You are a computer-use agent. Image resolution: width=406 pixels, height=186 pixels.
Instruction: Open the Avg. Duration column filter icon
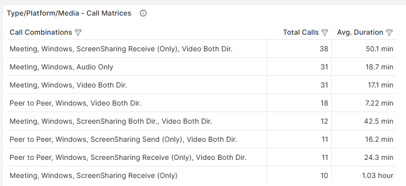pos(389,33)
